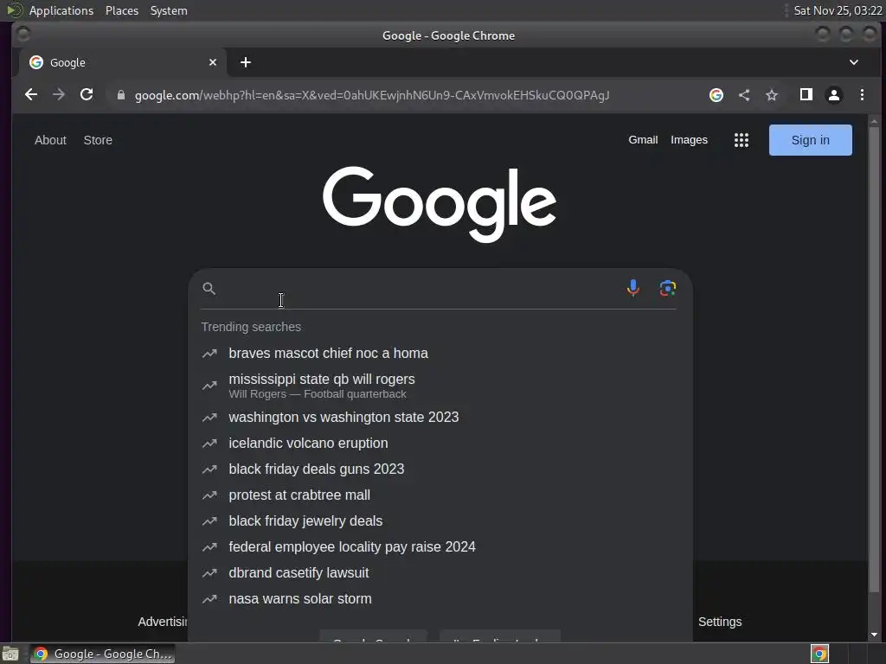886x664 pixels.
Task: Click the forward navigation arrow
Action: click(x=59, y=95)
